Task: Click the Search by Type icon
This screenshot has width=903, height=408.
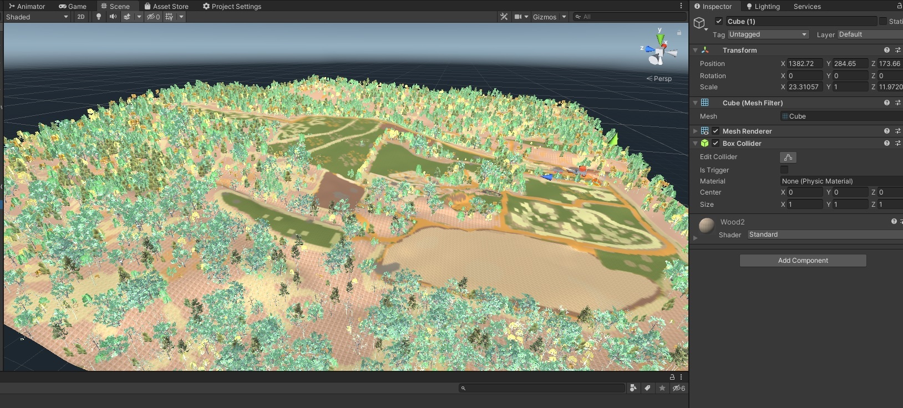Action: [x=633, y=388]
